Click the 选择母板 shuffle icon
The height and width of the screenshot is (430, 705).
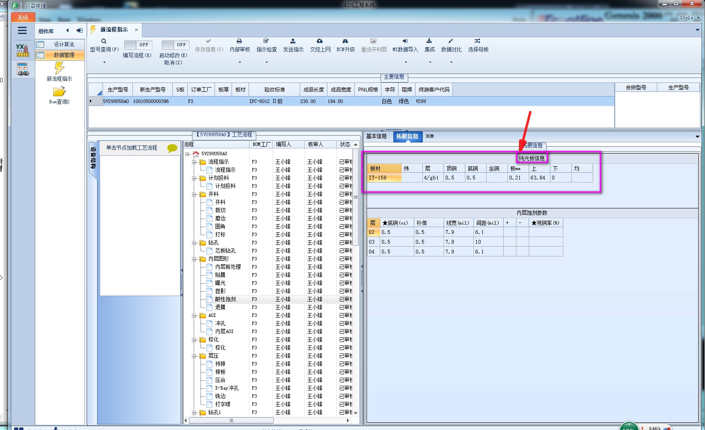[x=477, y=41]
